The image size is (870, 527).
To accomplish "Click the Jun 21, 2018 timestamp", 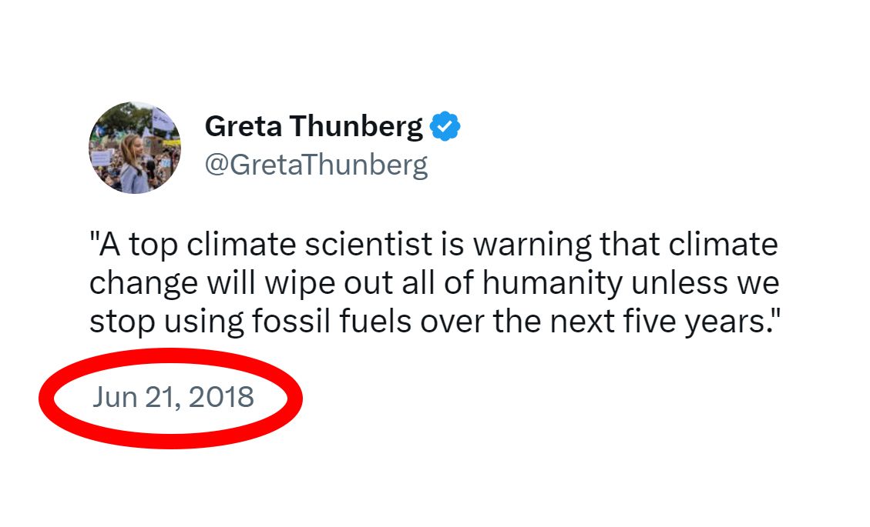I will point(173,397).
